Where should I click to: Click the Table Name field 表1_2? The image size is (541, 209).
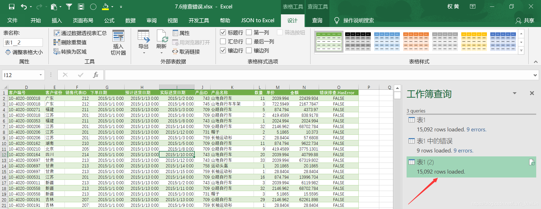tap(23, 42)
